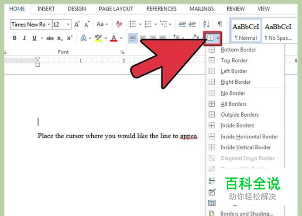Click the Align Right icon
Screen dimensions: 302x216
tap(153, 38)
